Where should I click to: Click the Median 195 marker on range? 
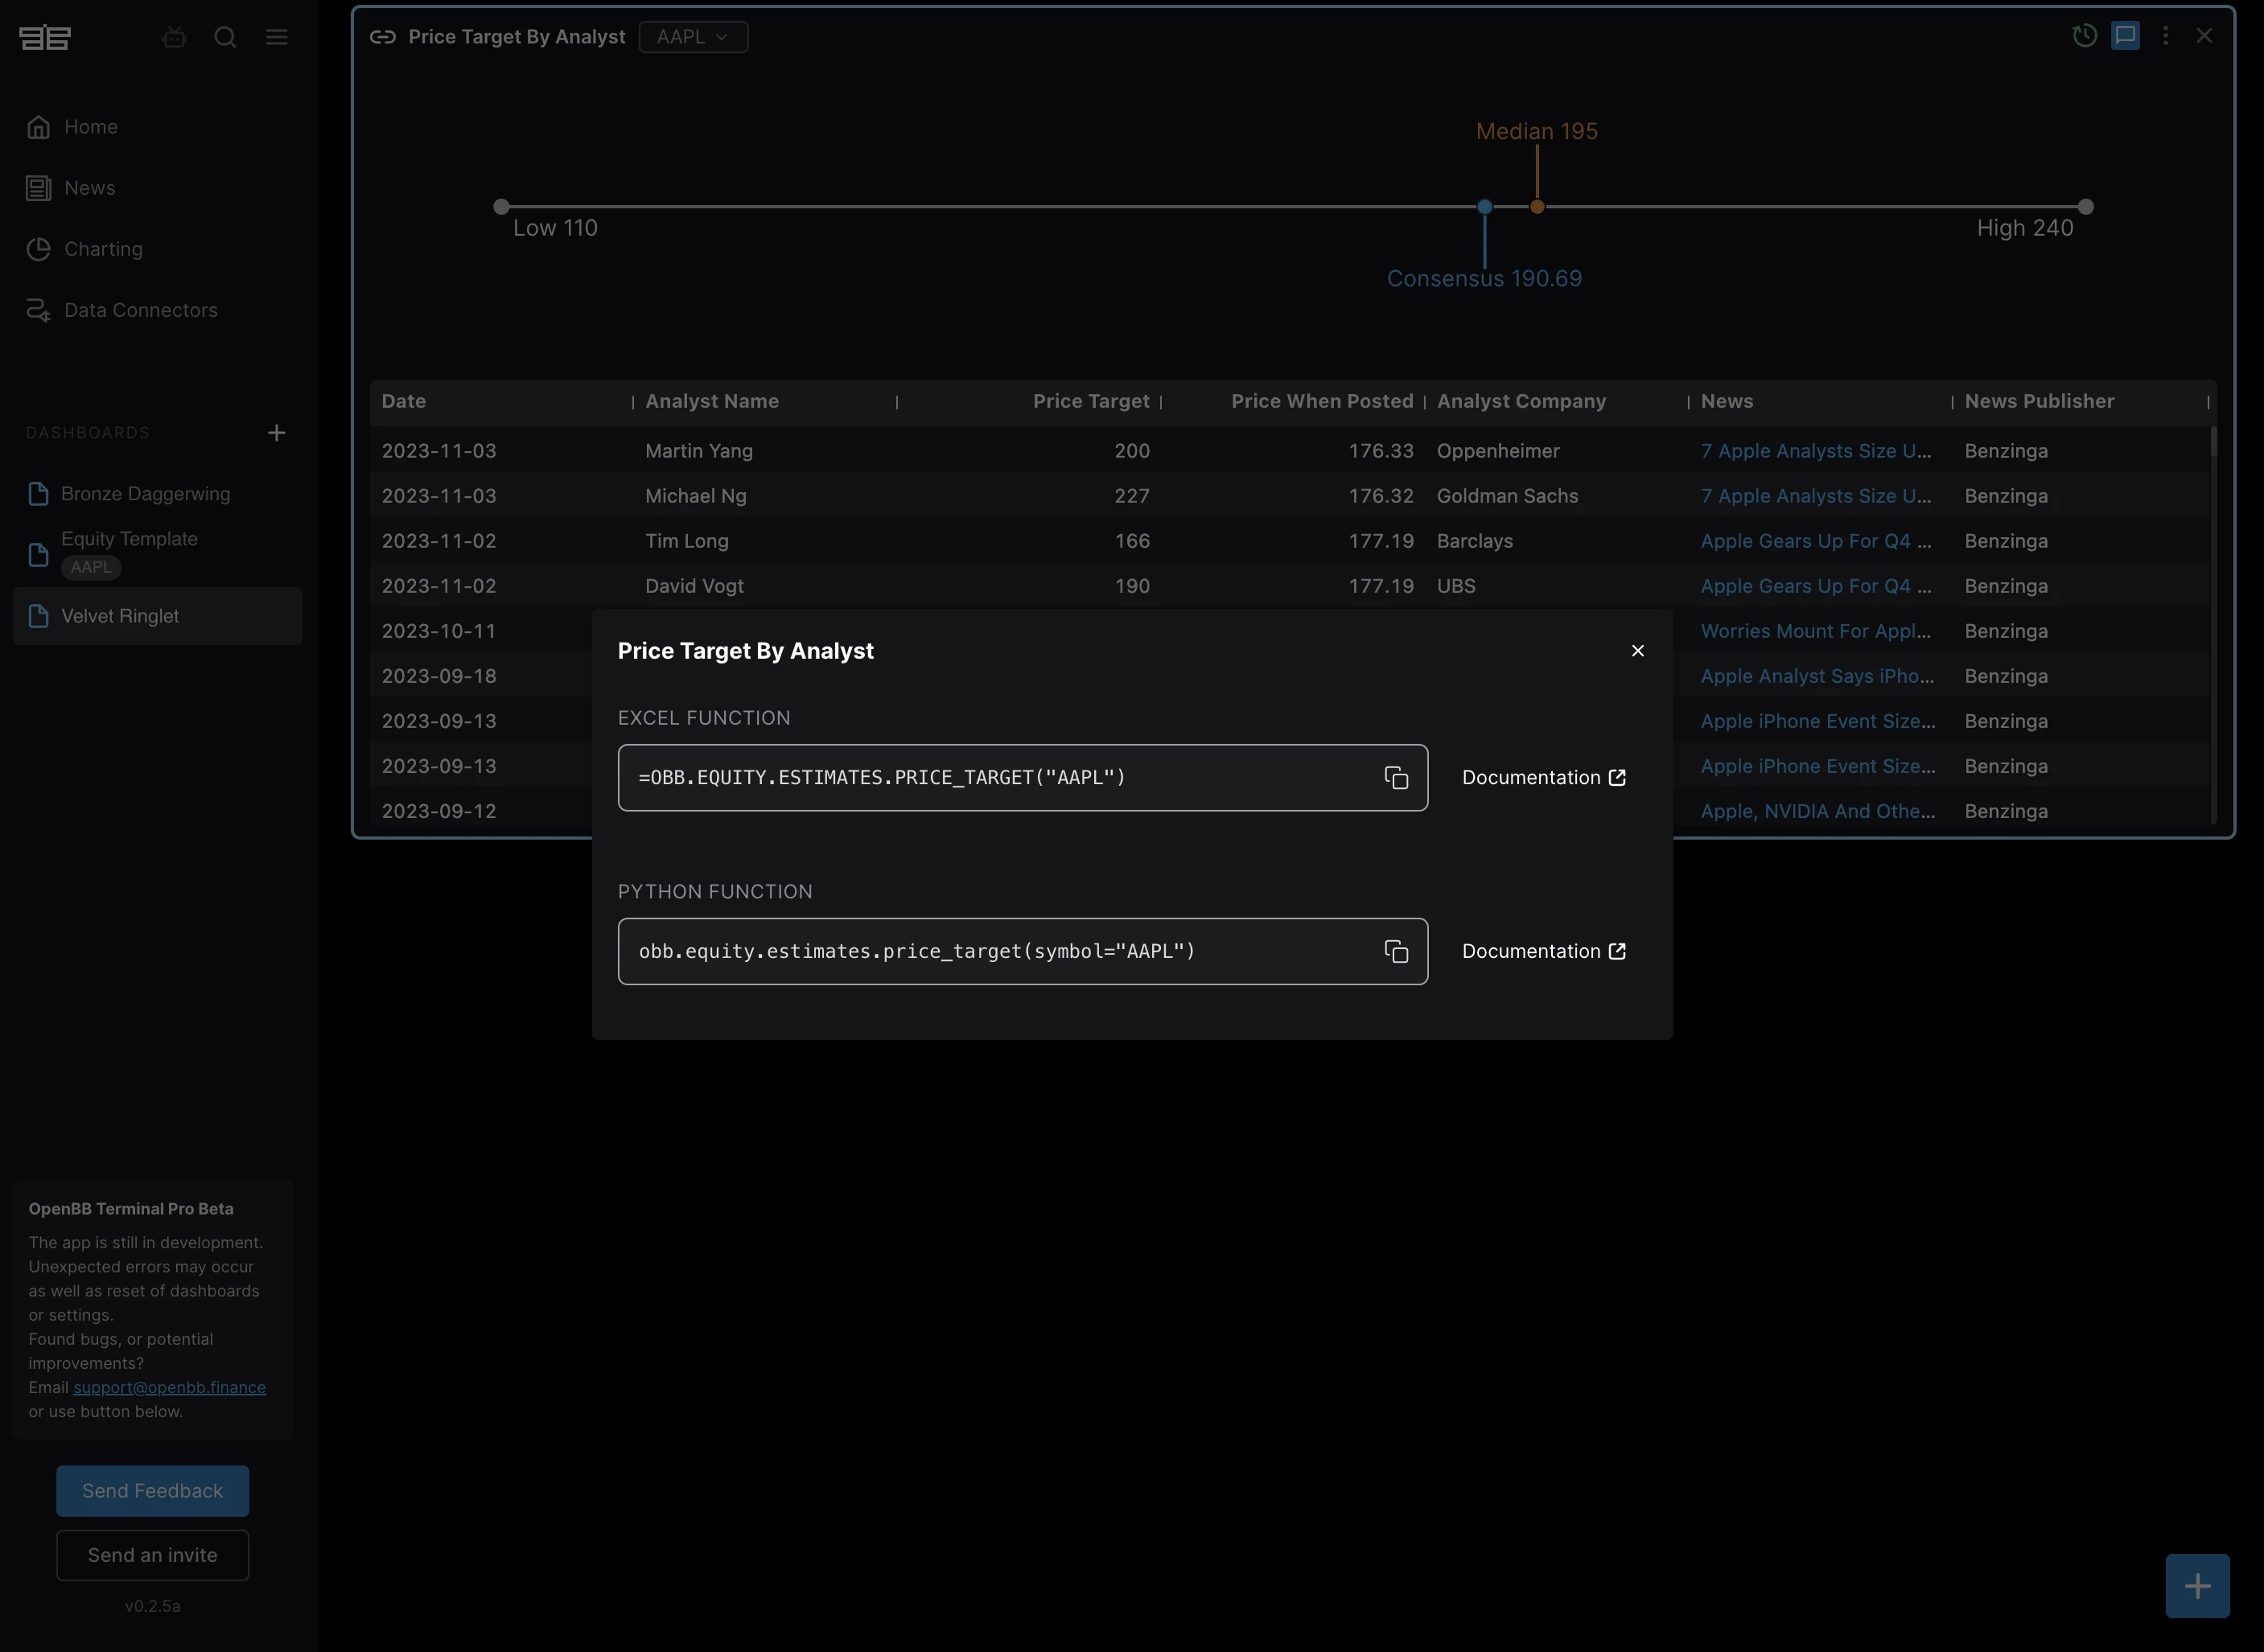tap(1537, 207)
